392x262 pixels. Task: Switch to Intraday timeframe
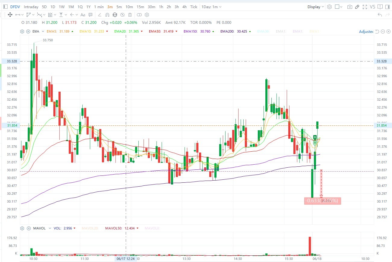[x=31, y=7]
